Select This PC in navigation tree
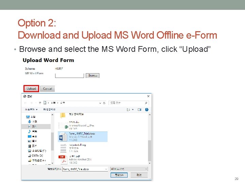The width and height of the screenshot is (245, 183). (31, 117)
